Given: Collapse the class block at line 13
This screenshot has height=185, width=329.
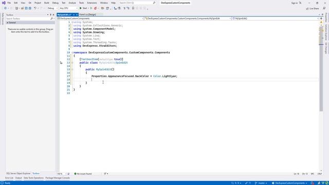Looking at the screenshot, I should point(72,63).
